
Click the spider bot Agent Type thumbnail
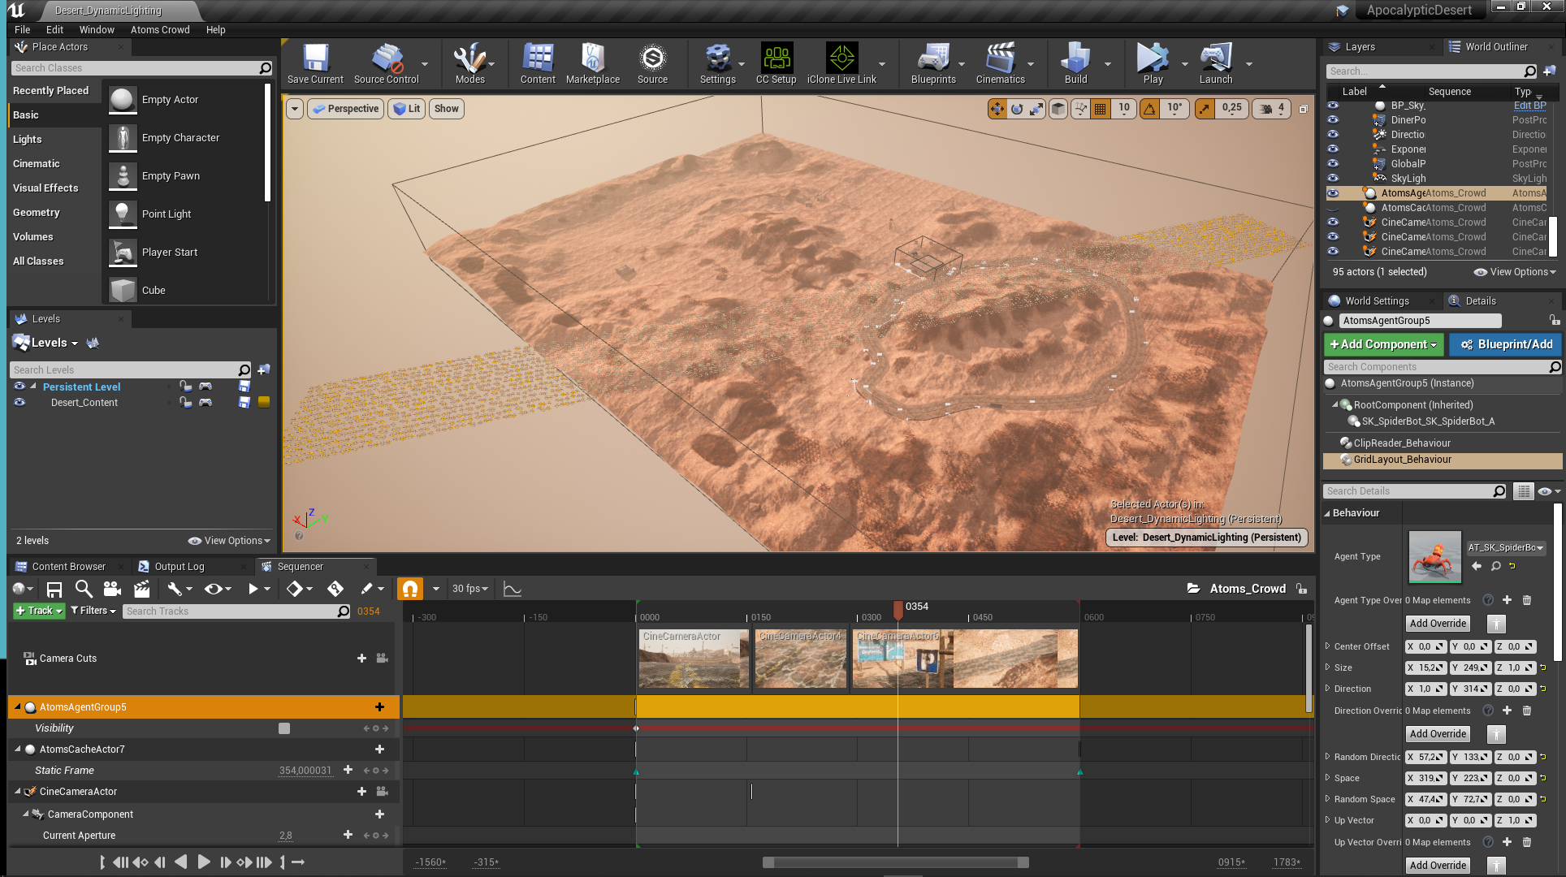click(1434, 557)
